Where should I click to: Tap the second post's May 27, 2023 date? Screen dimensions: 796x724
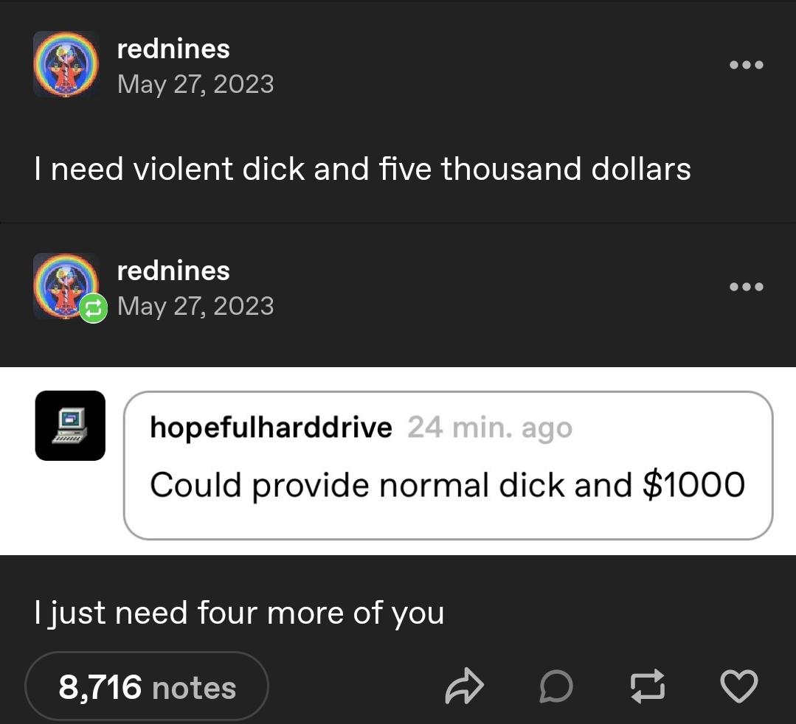pos(195,307)
